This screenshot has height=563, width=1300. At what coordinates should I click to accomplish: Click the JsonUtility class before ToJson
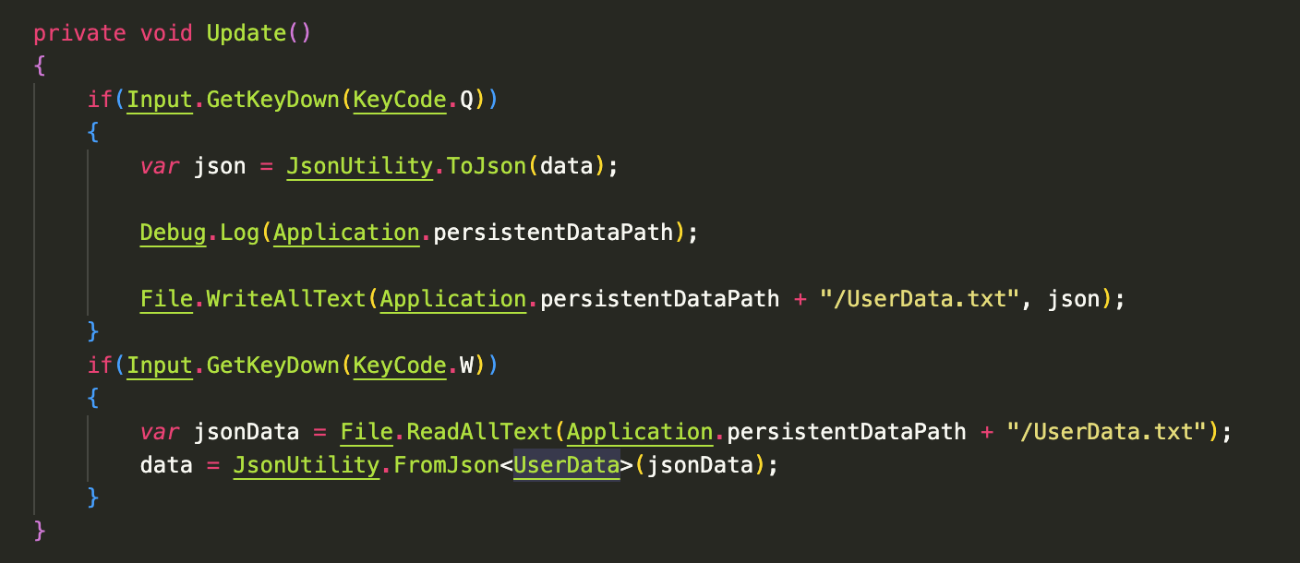click(360, 166)
